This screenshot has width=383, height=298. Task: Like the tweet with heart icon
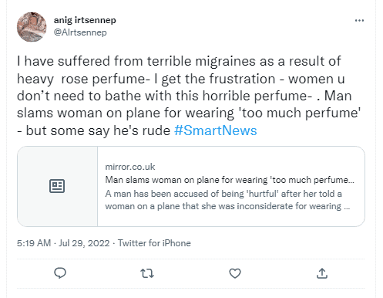point(235,273)
